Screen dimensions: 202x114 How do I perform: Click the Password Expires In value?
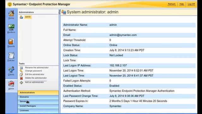coord(138,101)
